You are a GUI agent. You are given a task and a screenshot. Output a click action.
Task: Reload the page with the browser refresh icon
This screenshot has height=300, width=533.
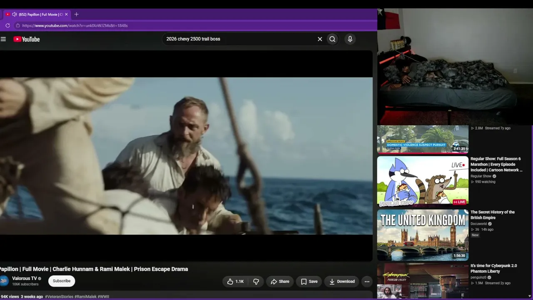(7, 25)
